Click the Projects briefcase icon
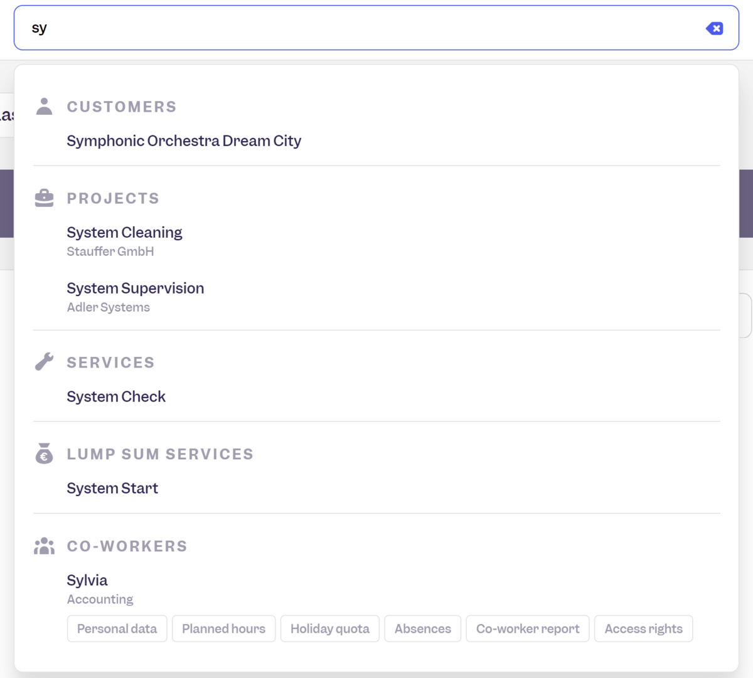753x678 pixels. pyautogui.click(x=44, y=198)
